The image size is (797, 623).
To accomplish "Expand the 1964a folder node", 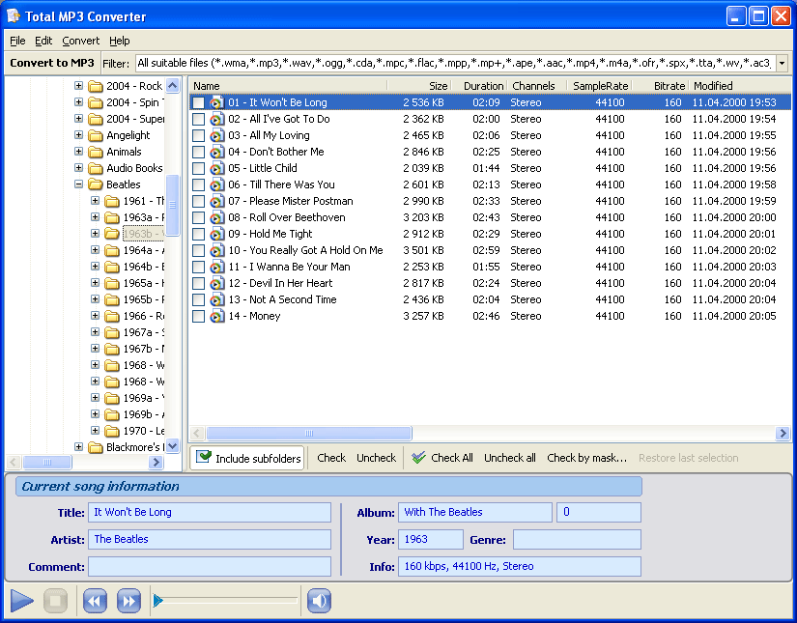I will (x=95, y=249).
